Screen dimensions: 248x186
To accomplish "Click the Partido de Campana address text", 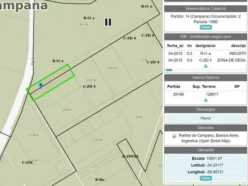I will click(x=209, y=138).
